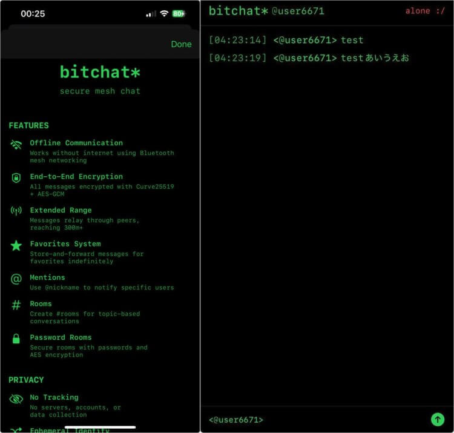
Task: Tap the Wi-Fi status bar icon
Action: tap(164, 13)
